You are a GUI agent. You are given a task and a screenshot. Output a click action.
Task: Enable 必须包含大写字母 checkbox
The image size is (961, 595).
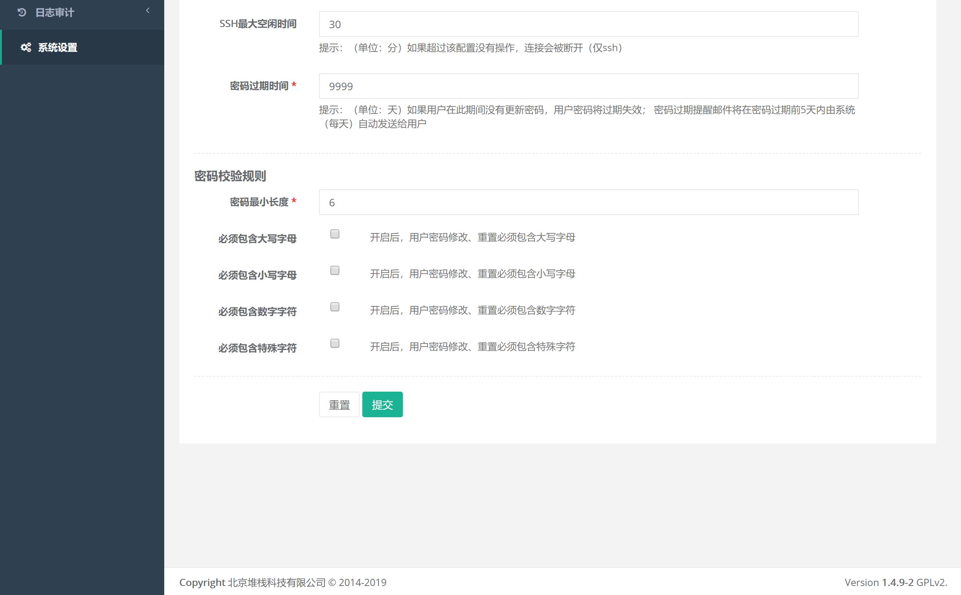point(335,234)
